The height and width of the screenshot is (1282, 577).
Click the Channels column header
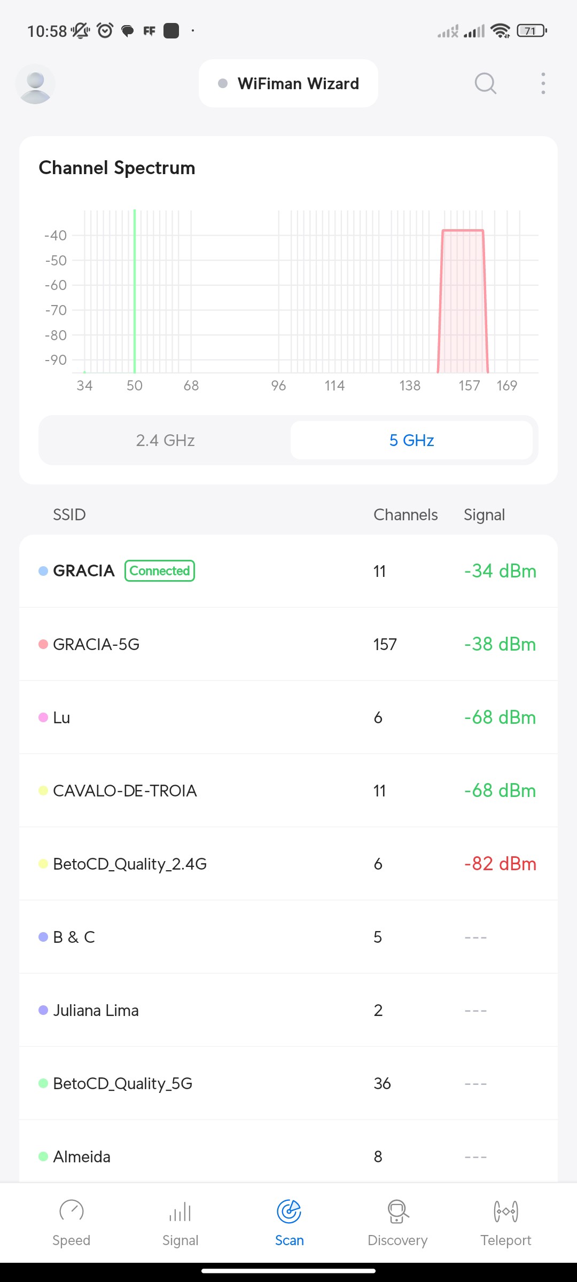406,515
